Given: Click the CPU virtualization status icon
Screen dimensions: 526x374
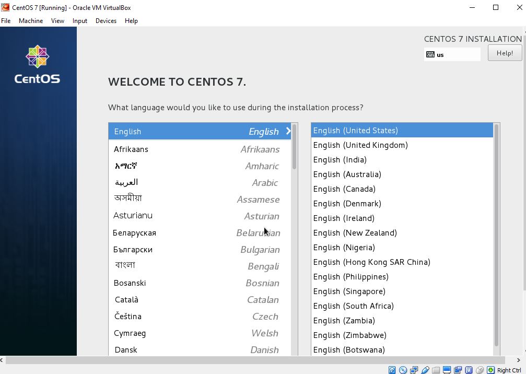Looking at the screenshot, I should [469, 370].
